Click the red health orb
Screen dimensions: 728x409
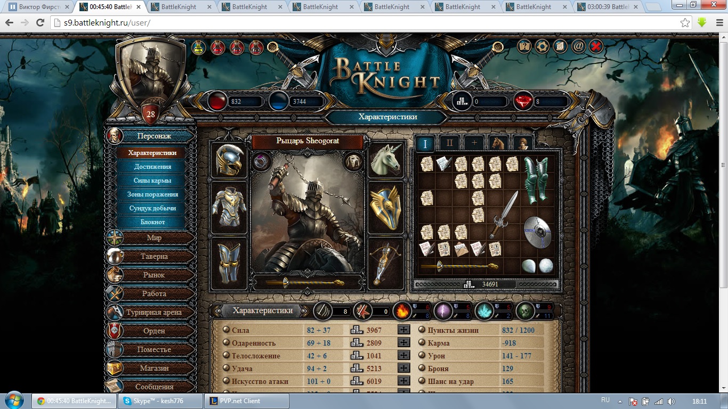217,101
